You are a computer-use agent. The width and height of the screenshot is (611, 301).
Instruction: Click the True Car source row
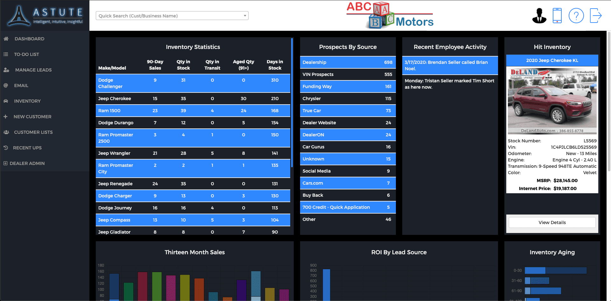point(348,111)
